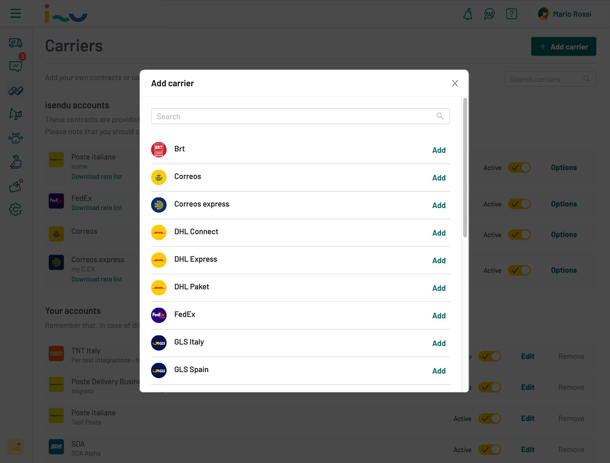Add the DHL Express carrier

click(439, 260)
